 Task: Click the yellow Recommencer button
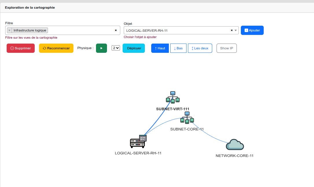pyautogui.click(x=56, y=48)
